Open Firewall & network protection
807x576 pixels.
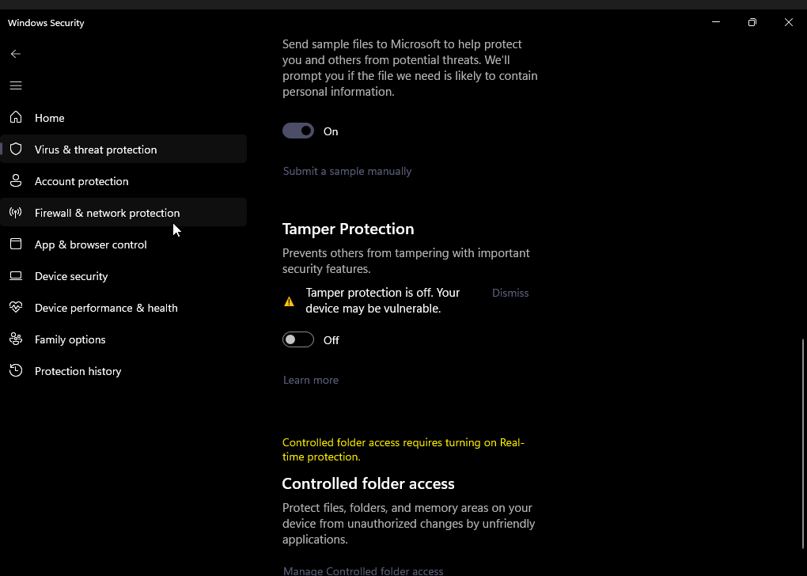tap(123, 213)
